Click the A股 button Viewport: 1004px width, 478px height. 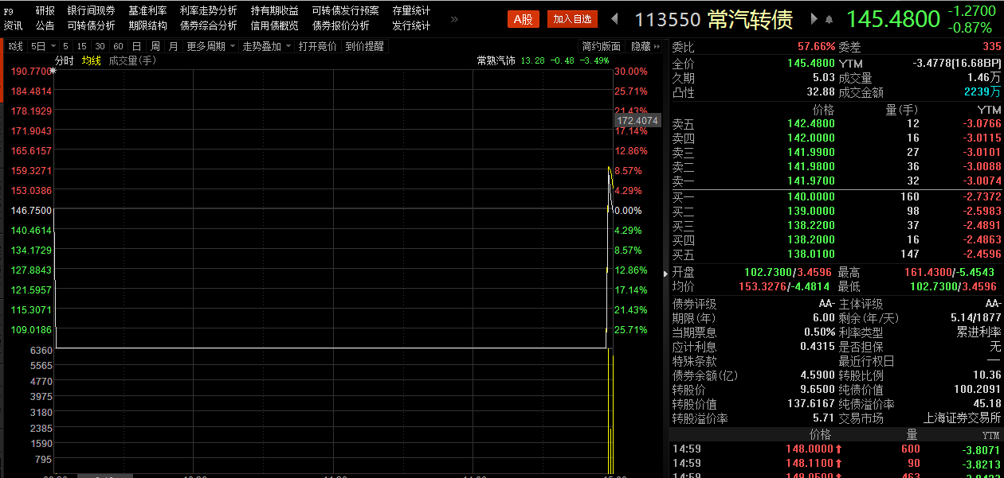coord(523,19)
